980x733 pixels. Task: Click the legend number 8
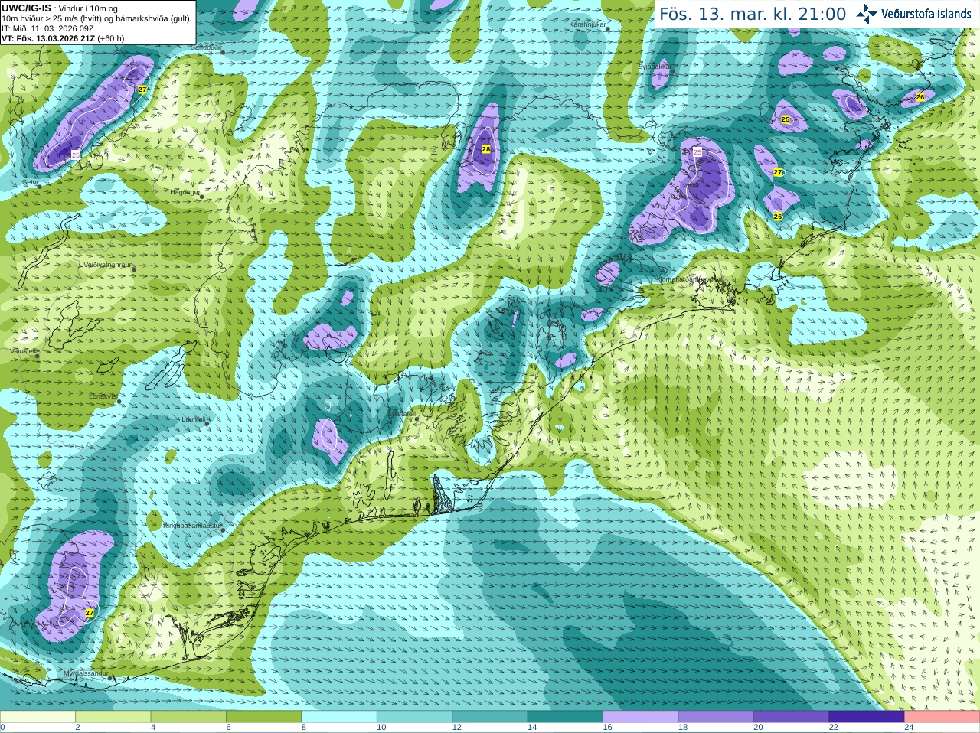coord(303,728)
